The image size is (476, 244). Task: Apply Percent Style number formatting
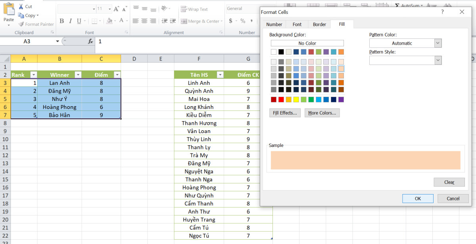(x=243, y=21)
